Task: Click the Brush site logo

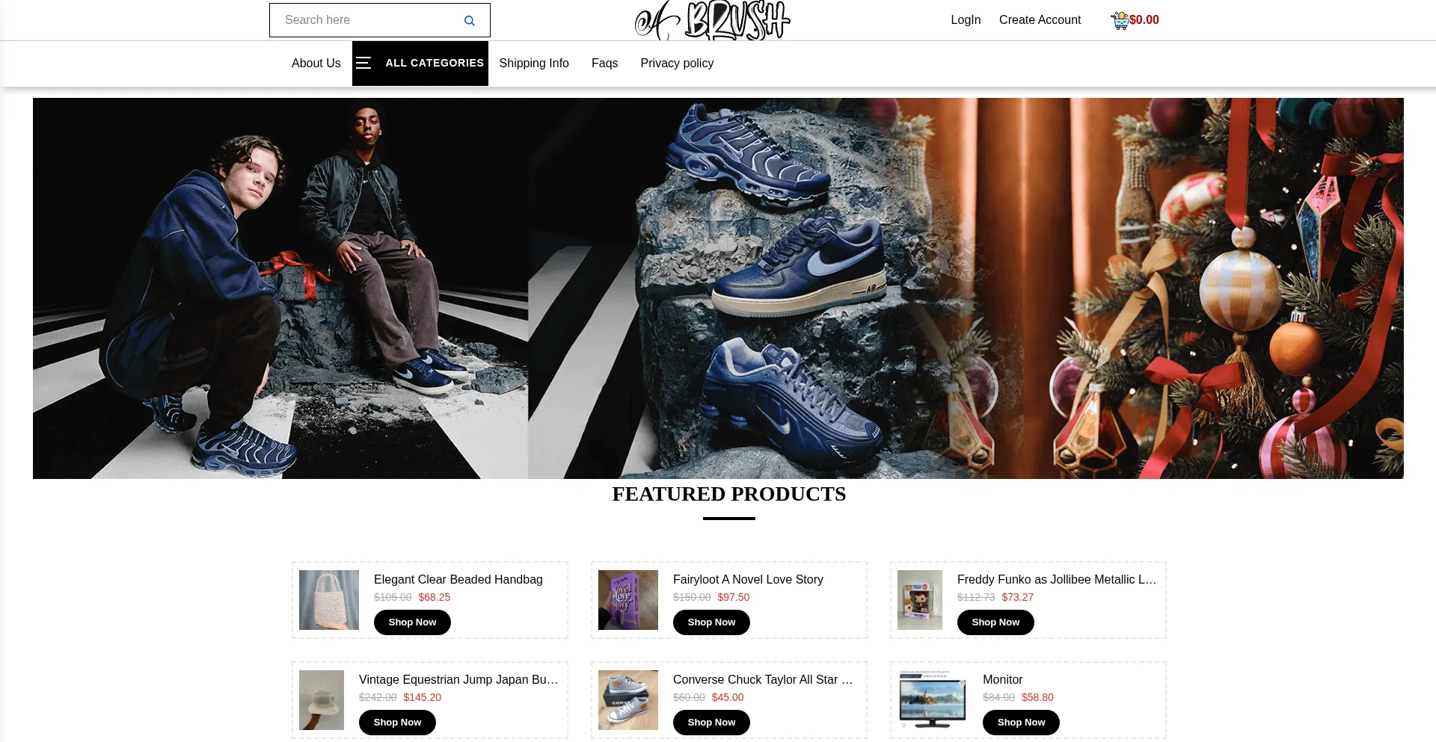Action: coord(712,20)
